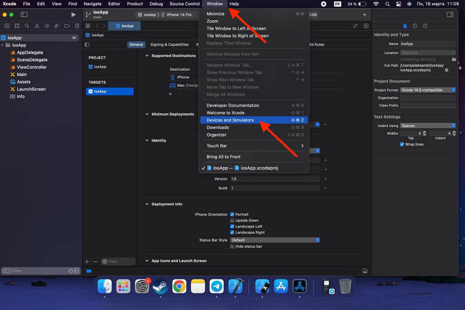Click the Build number input field

275,188
